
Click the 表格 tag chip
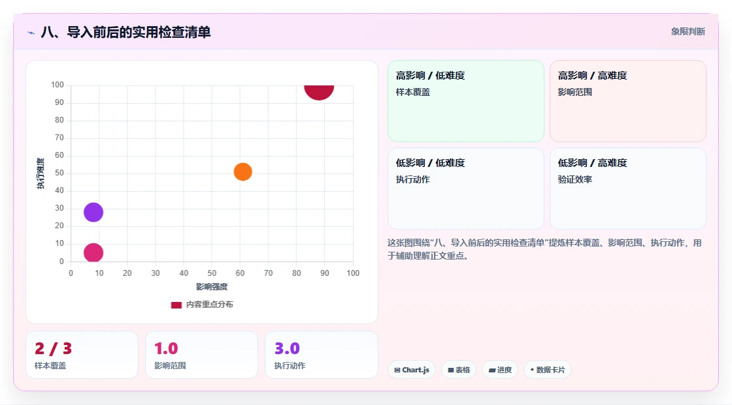click(x=459, y=370)
